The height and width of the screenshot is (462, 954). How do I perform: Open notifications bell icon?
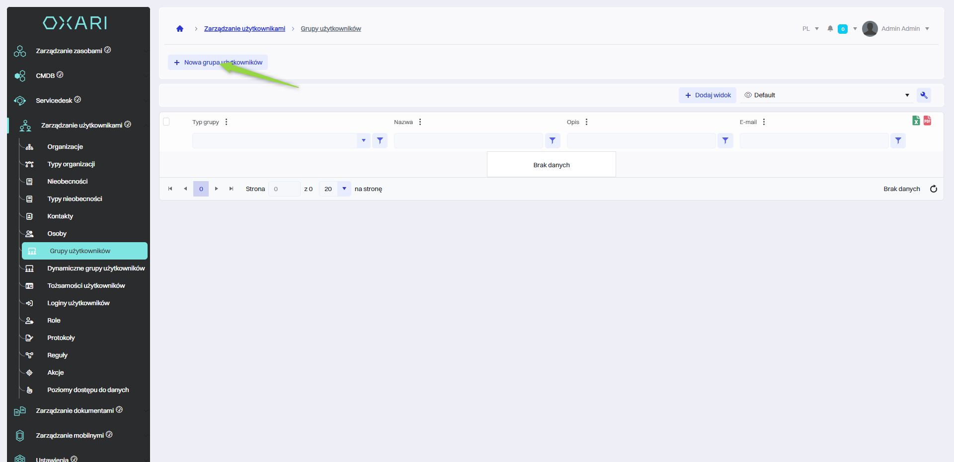coord(830,29)
